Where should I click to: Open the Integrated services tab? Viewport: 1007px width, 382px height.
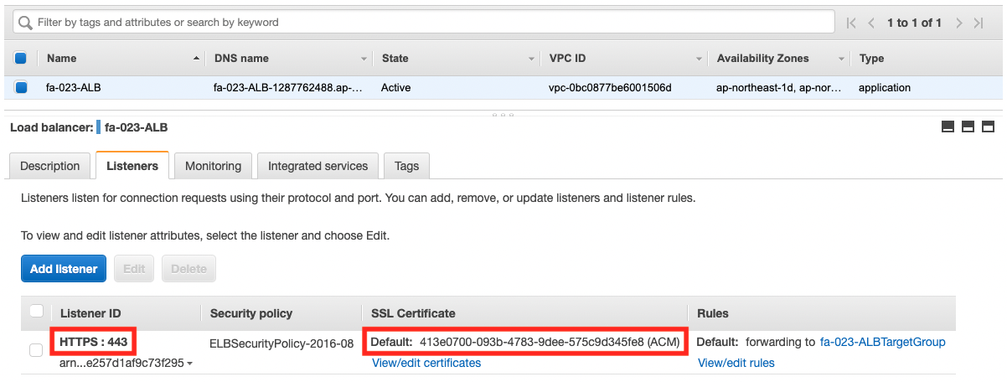pyautogui.click(x=318, y=166)
